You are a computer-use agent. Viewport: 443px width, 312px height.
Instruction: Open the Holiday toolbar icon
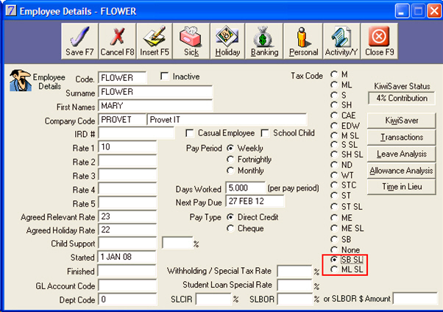pos(227,41)
